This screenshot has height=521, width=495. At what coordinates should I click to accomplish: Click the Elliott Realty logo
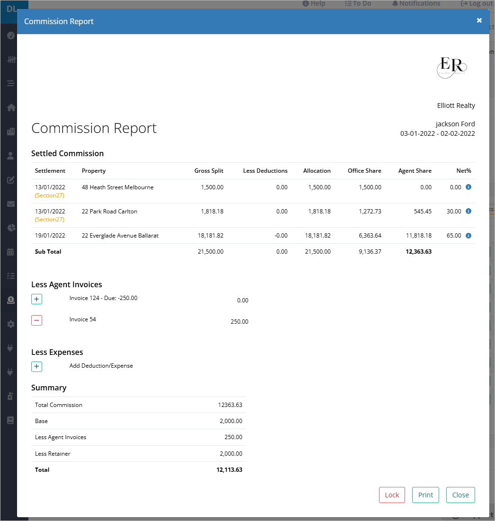pyautogui.click(x=452, y=68)
